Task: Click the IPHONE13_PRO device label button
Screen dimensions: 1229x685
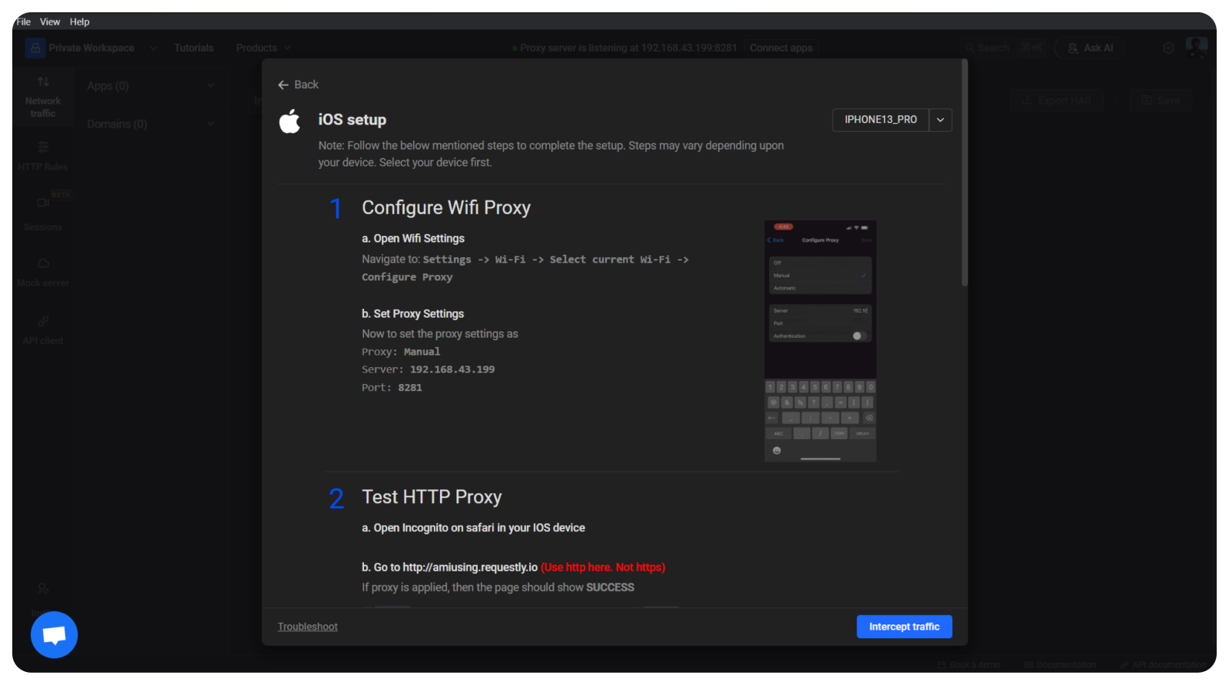Action: click(881, 120)
